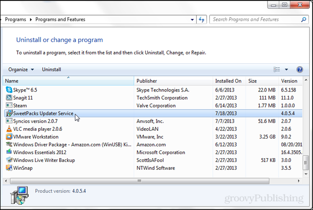Click install date 7/18/2013
Viewport: 313px width, 210px height.
tap(226, 113)
